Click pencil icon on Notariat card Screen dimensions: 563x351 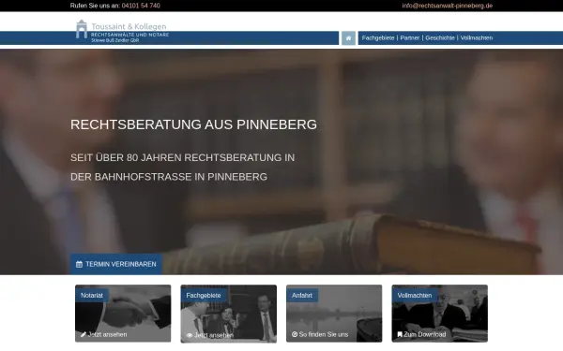click(x=84, y=334)
